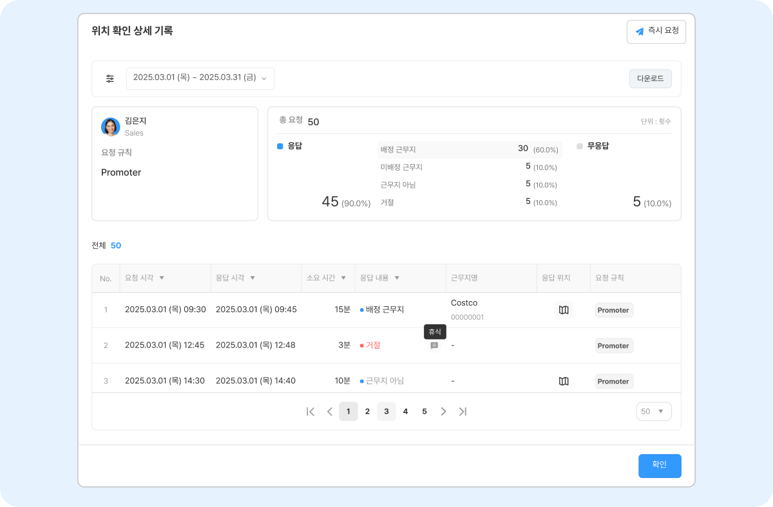Sort by 응답 시각 column arrow

pyautogui.click(x=253, y=278)
